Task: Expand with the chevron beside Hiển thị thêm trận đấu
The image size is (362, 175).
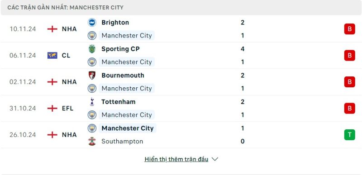Action: (x=214, y=159)
